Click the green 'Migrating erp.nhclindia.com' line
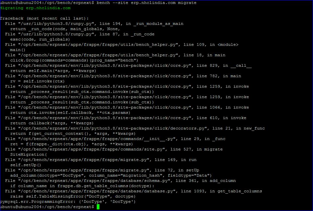 (35, 8)
